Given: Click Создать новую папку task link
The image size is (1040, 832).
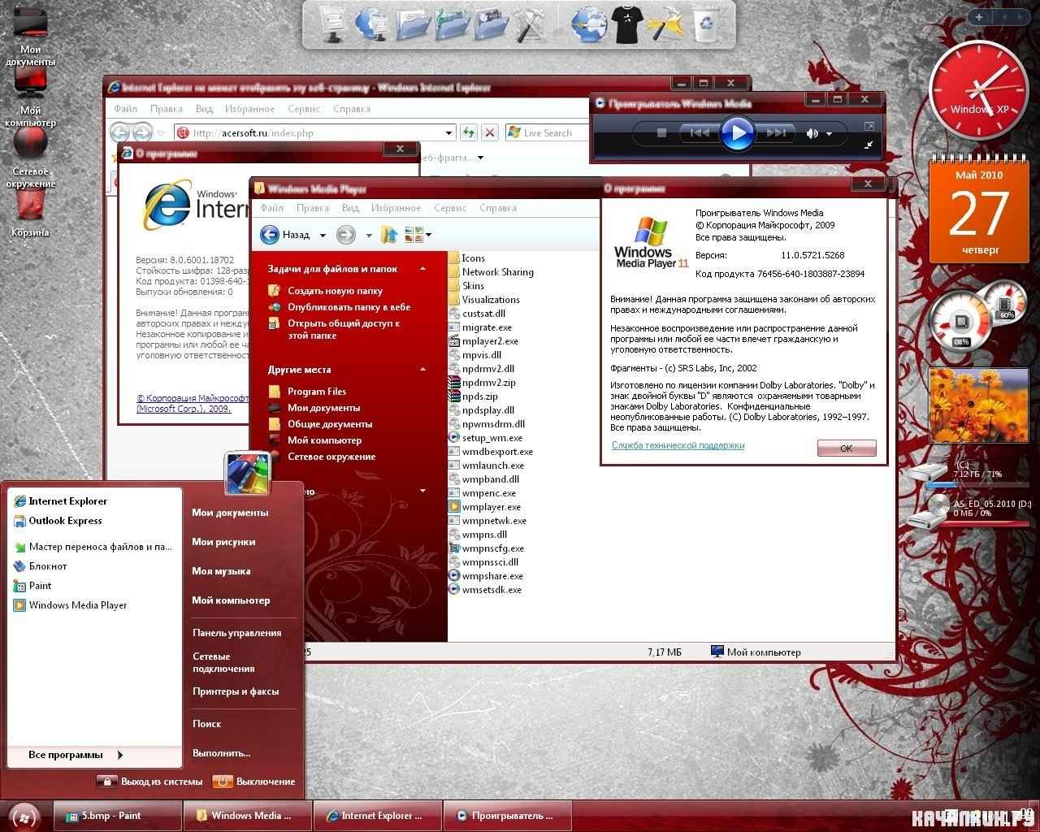Looking at the screenshot, I should point(335,291).
